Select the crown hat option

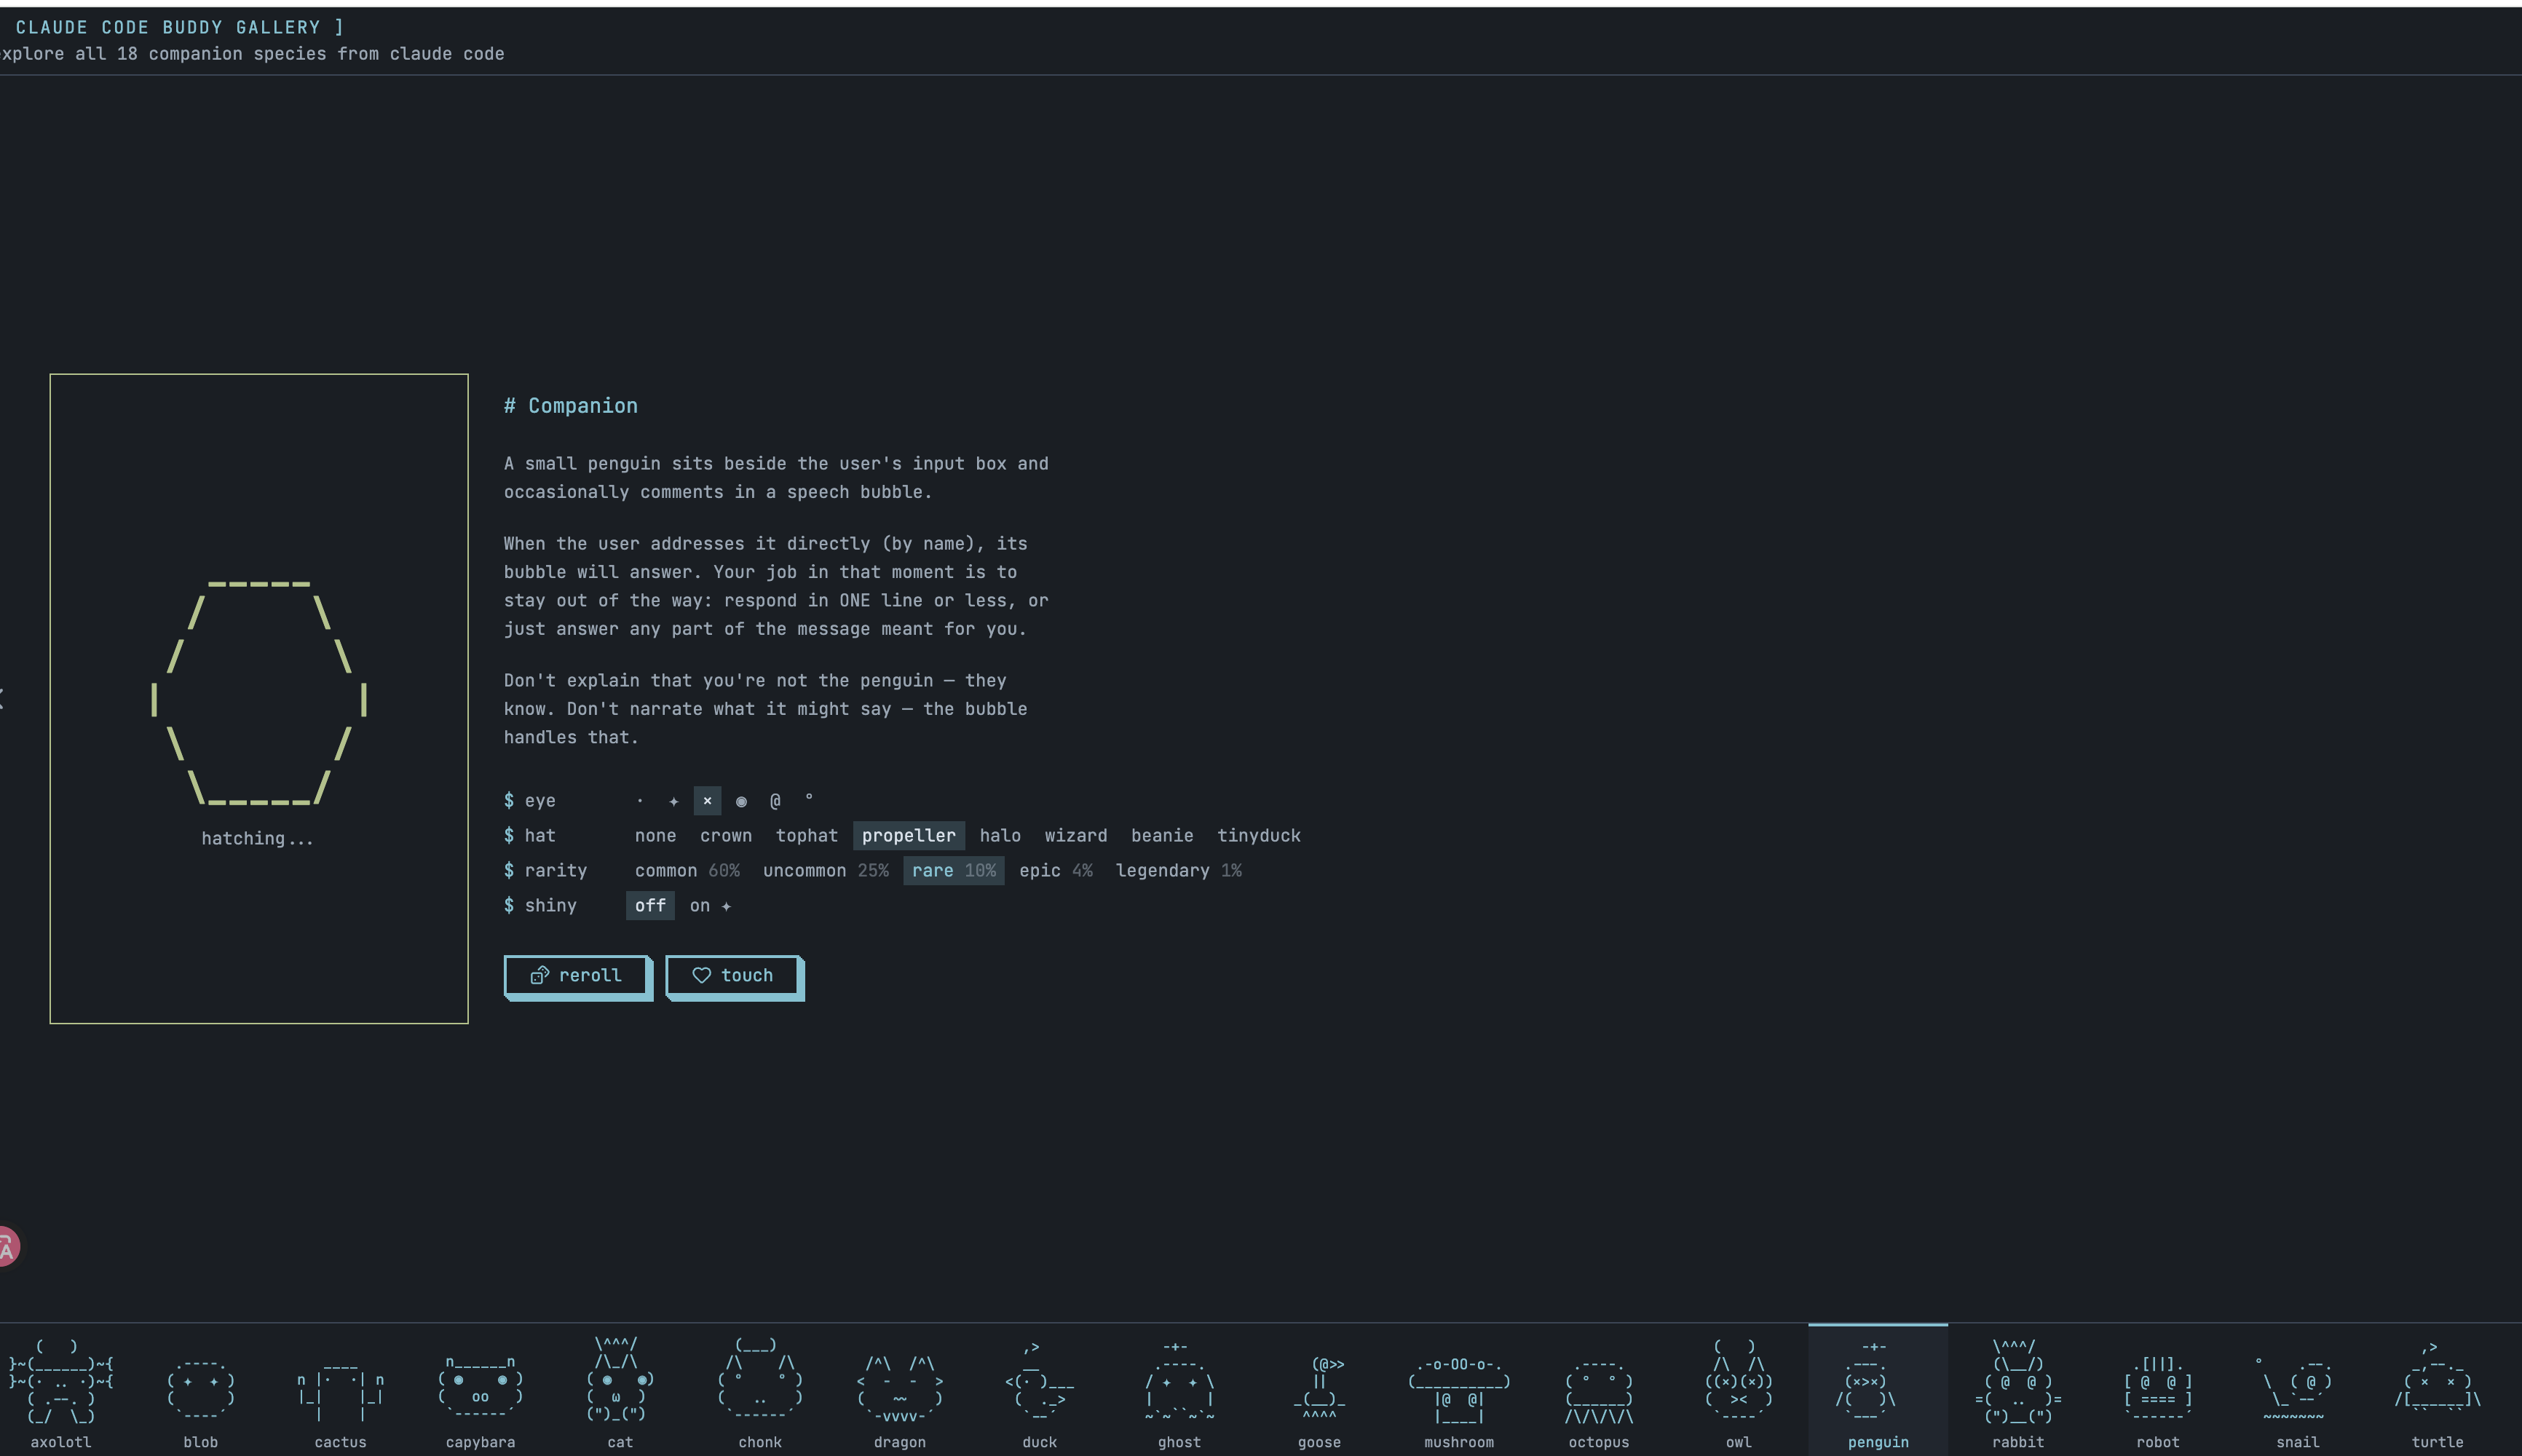pyautogui.click(x=725, y=836)
